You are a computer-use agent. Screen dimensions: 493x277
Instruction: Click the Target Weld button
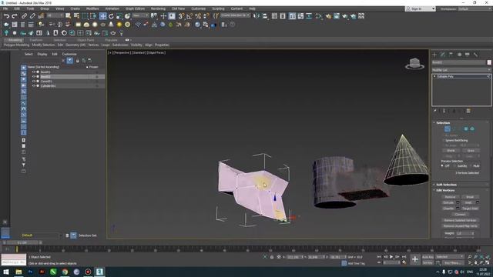470,209
